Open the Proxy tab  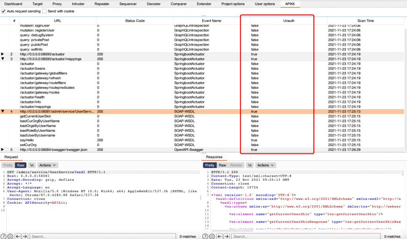coord(57,4)
